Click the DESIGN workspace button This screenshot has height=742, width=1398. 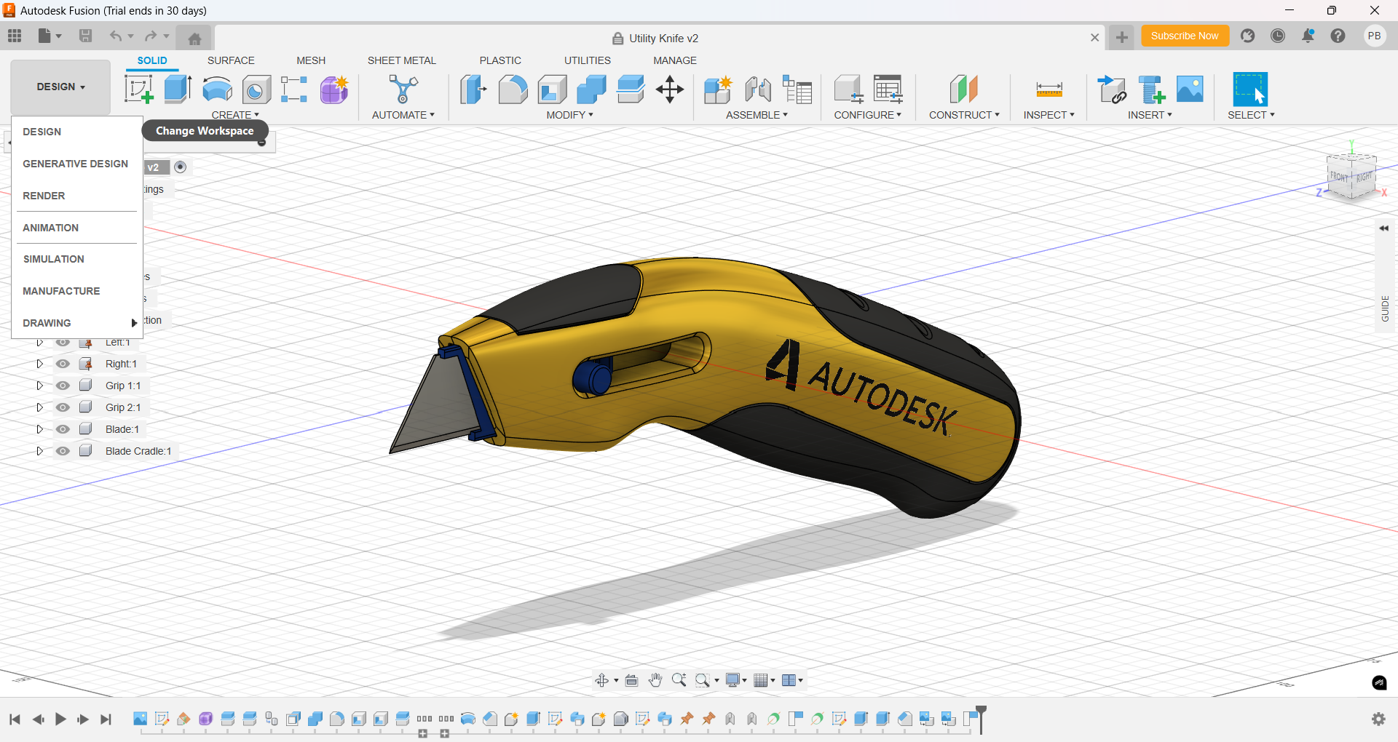click(x=60, y=87)
